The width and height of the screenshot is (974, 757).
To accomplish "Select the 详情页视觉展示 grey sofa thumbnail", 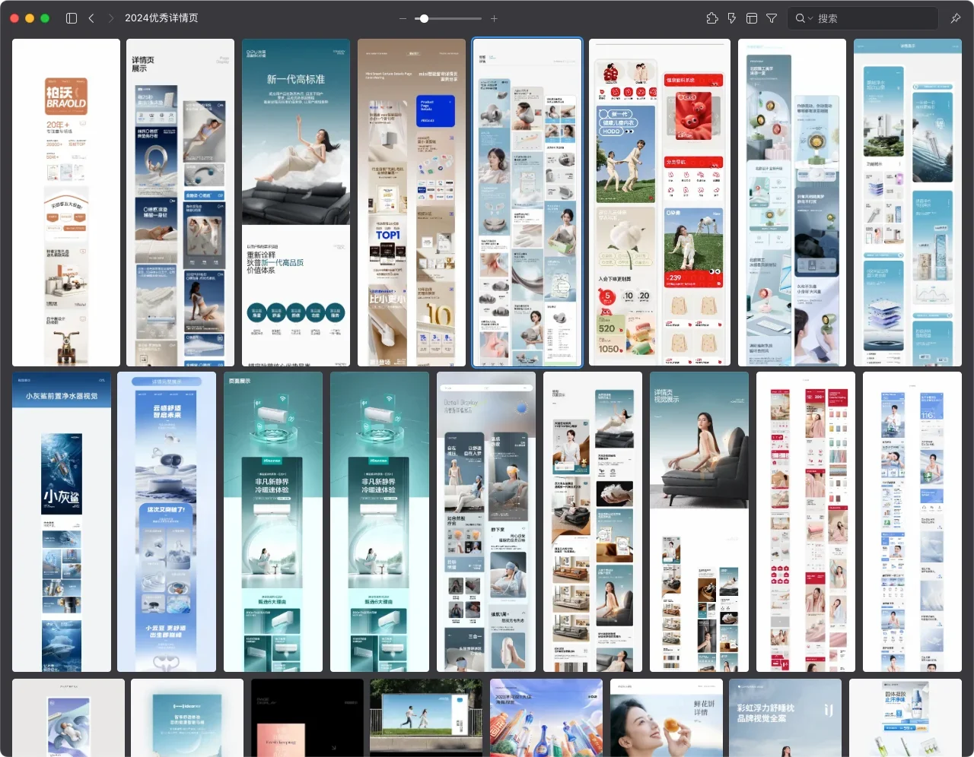I will click(x=699, y=522).
